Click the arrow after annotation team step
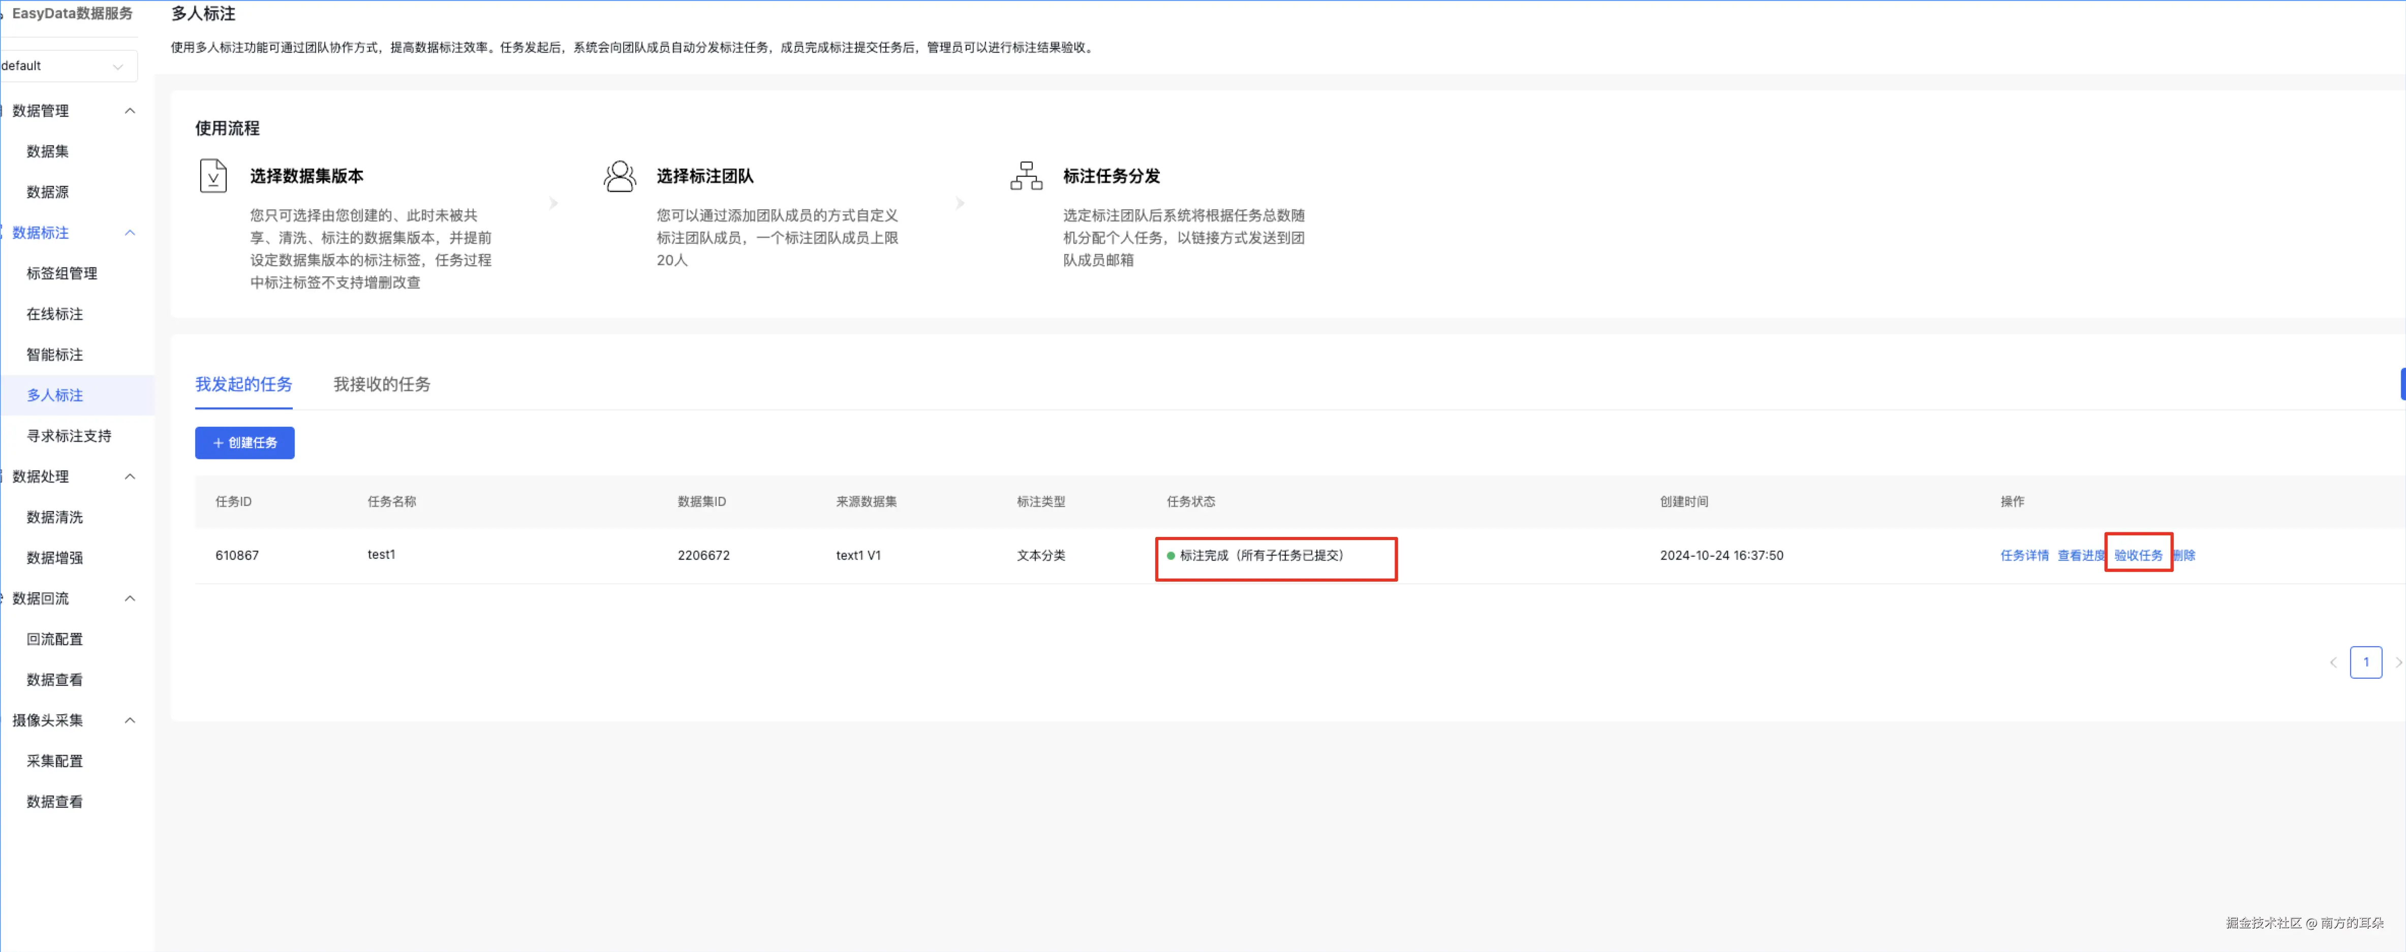This screenshot has height=952, width=2406. 960,203
